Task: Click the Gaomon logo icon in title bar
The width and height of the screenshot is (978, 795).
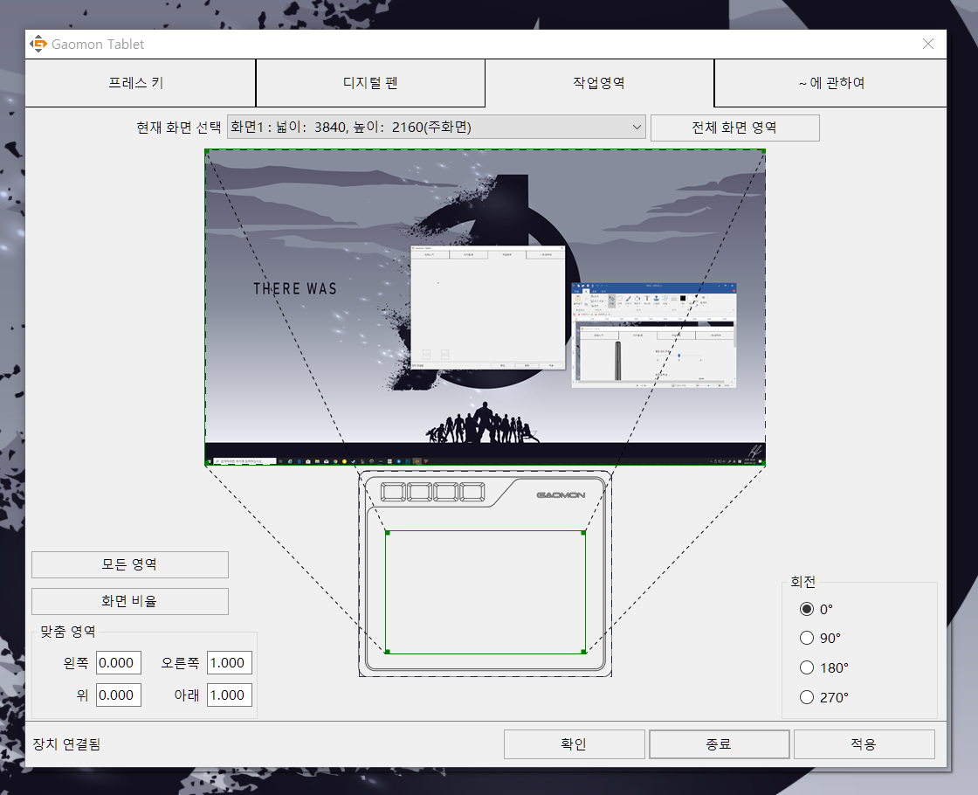Action: (38, 44)
